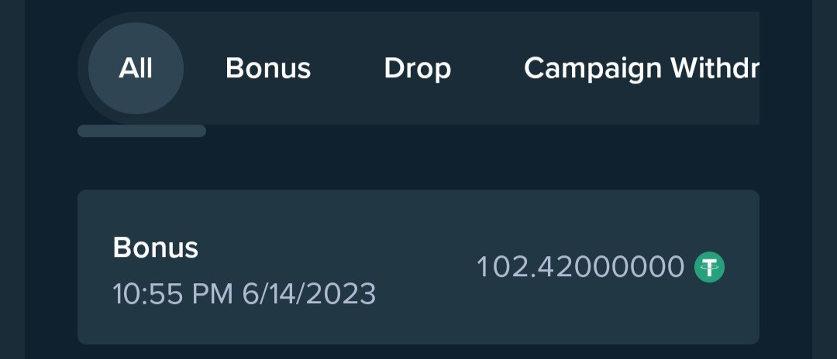The width and height of the screenshot is (837, 359).
Task: Click the partially cut-off Campaign tab label
Action: pos(641,69)
